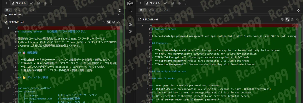This screenshot has width=303, height=103.
Task: Click the '### How It Works' line
Action: (163, 78)
